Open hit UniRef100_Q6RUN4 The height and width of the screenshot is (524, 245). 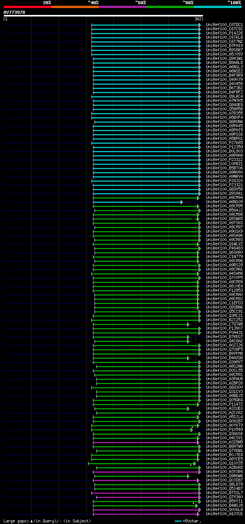pyautogui.click(x=224, y=122)
